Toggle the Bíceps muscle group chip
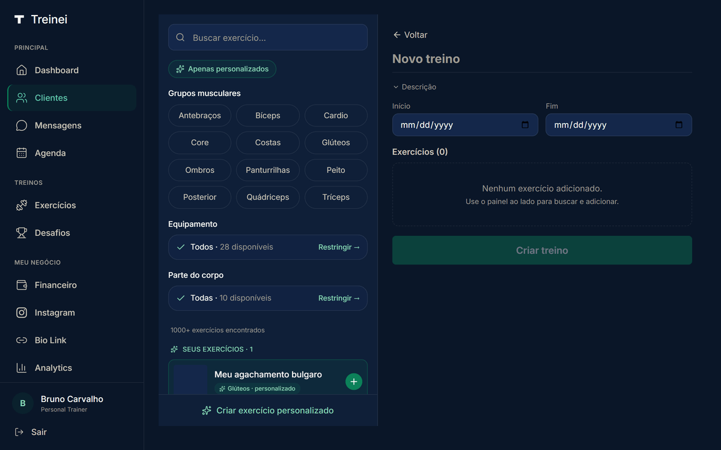 [x=268, y=115]
